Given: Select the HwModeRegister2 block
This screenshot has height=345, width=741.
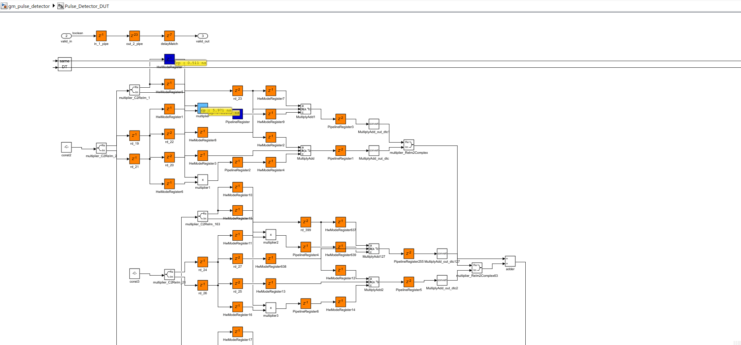Looking at the screenshot, I should pyautogui.click(x=271, y=137).
